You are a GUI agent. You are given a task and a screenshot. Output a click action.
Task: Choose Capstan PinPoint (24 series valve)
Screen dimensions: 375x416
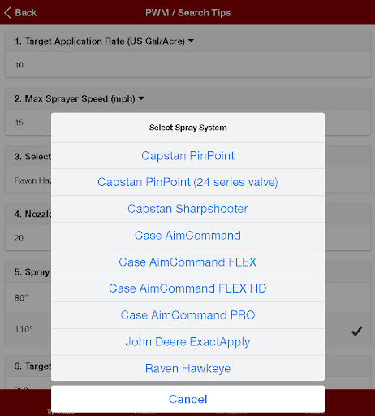coord(187,182)
